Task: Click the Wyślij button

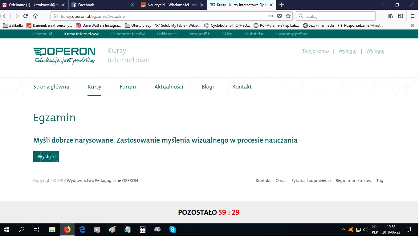Action: click(x=46, y=156)
